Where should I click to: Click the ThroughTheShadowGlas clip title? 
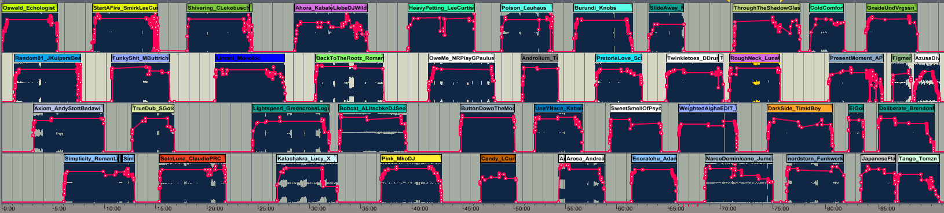(766, 8)
